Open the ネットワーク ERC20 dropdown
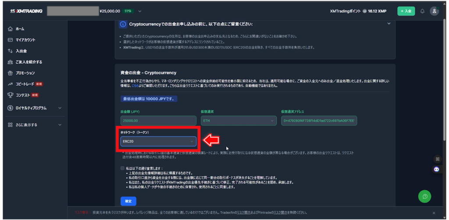The height and width of the screenshot is (220, 449). (158, 141)
